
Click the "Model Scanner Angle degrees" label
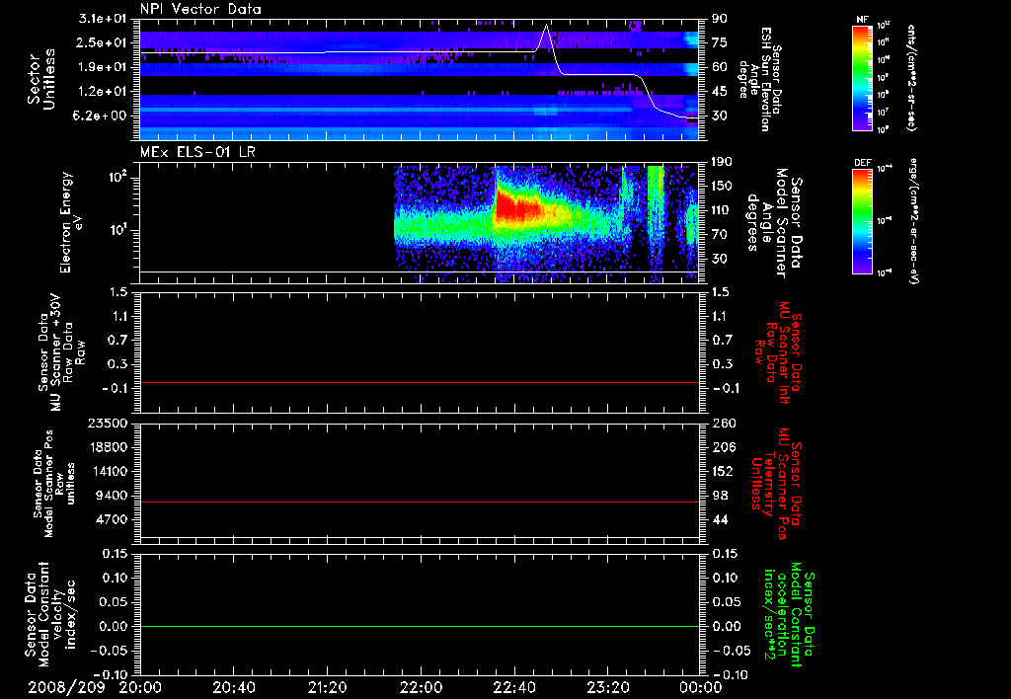(774, 223)
